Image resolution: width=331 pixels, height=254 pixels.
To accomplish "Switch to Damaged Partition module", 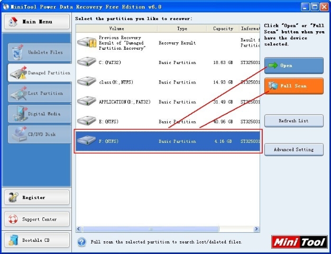I will [x=40, y=73].
